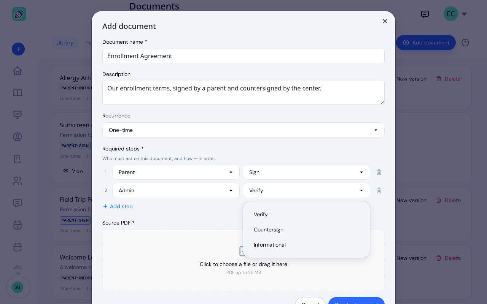Click the help question mark icon
Viewport: 487px width, 304px height.
465,43
